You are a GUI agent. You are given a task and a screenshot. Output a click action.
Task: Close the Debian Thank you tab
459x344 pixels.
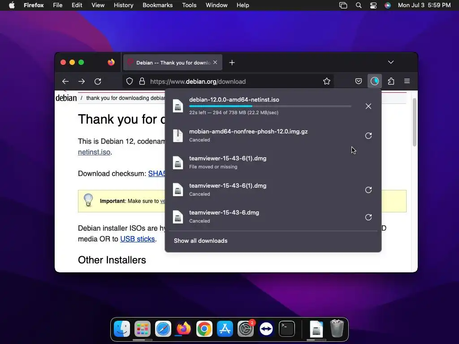(x=215, y=62)
